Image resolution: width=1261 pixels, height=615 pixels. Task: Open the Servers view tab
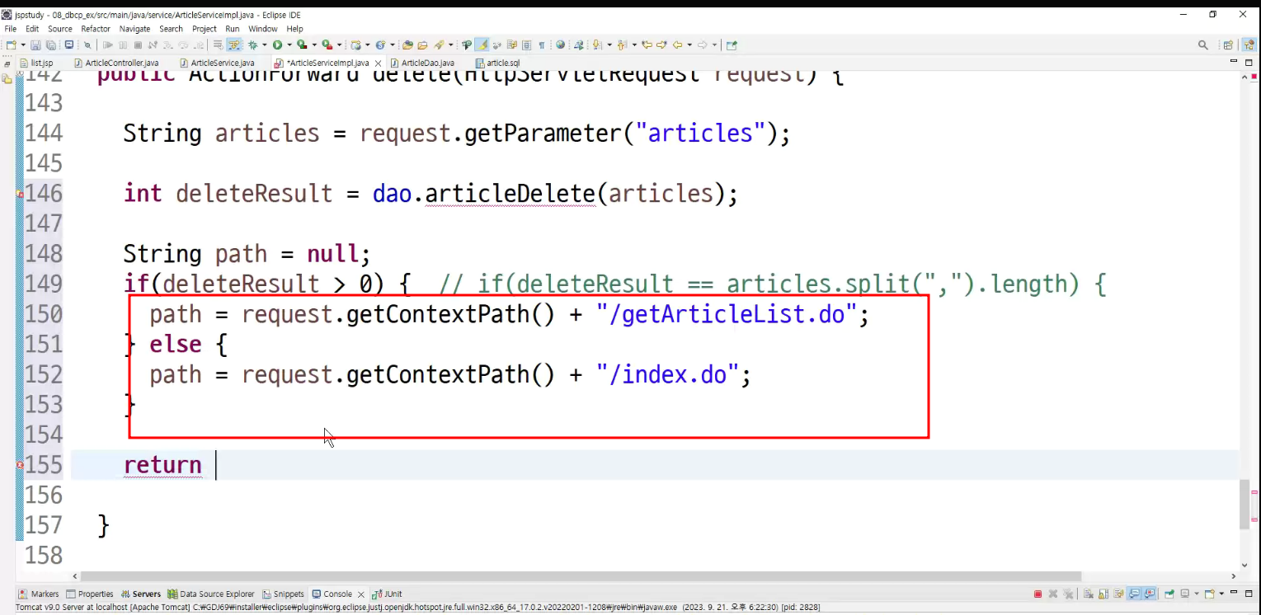coord(141,594)
